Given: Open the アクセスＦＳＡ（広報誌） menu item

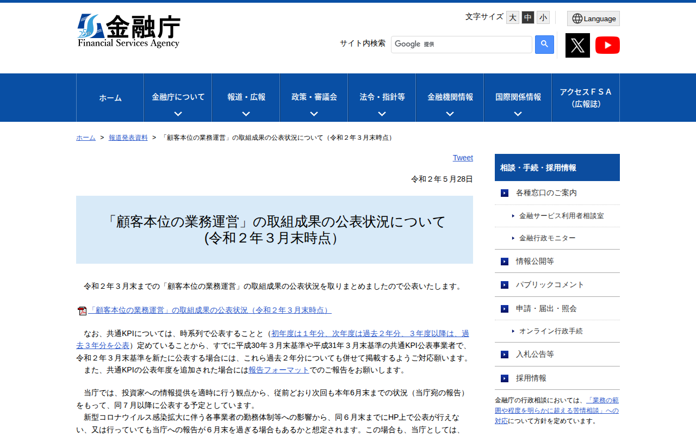Looking at the screenshot, I should coord(585,97).
